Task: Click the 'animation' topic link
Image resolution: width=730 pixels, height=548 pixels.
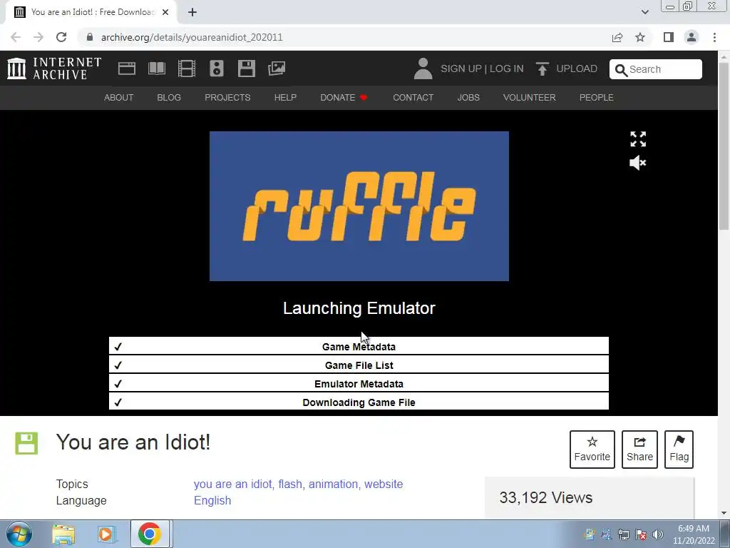Action: click(334, 484)
